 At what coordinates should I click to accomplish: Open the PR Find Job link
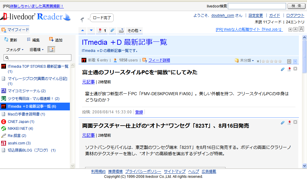249,30
